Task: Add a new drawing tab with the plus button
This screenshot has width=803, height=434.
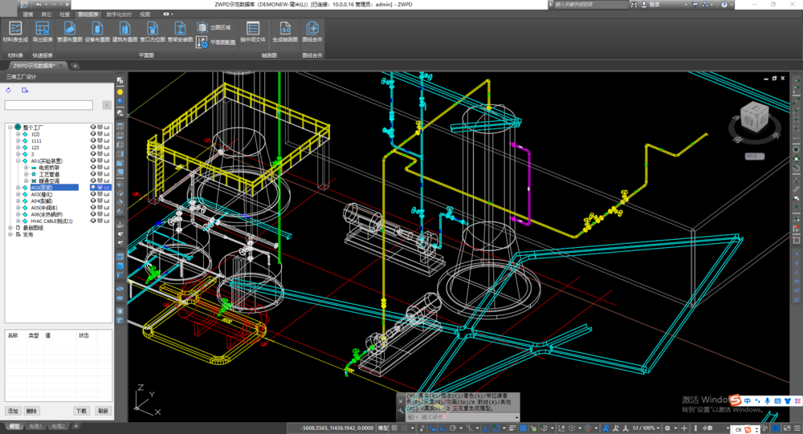Action: 75,66
